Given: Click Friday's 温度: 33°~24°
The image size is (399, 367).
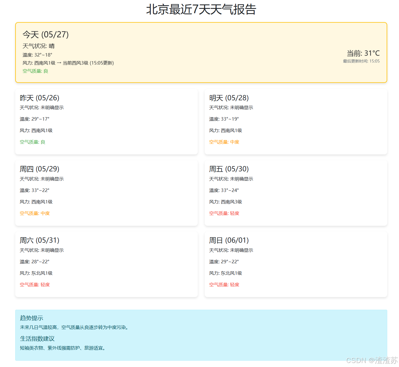Looking at the screenshot, I should coord(224,190).
